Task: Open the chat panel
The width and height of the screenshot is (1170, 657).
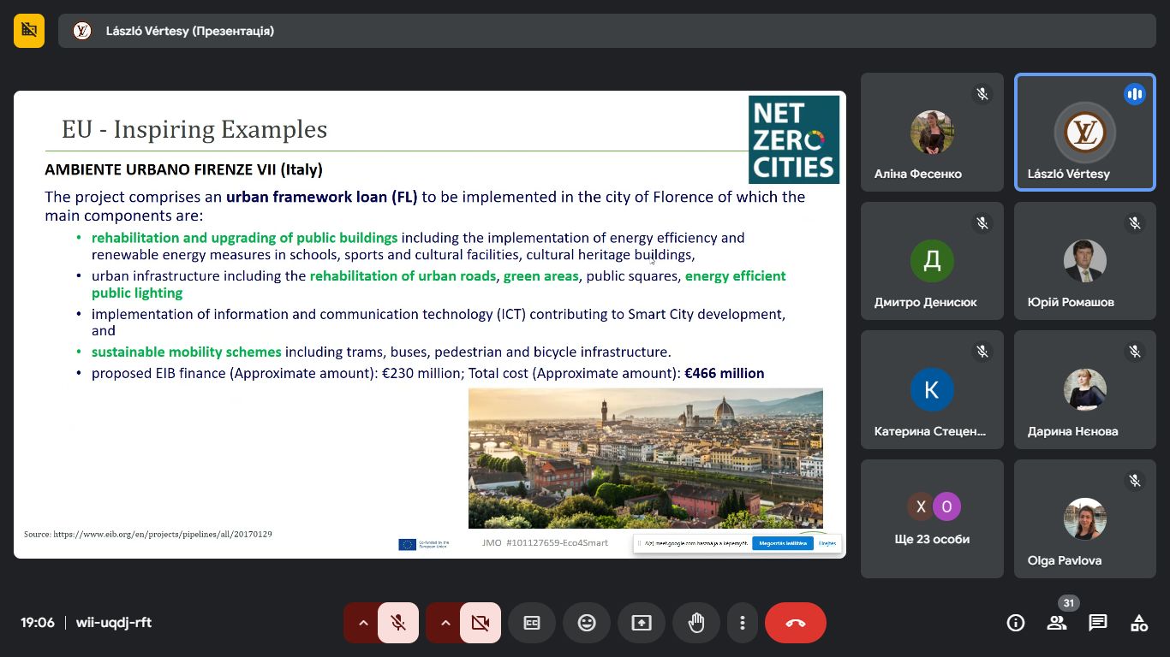Action: click(x=1098, y=623)
